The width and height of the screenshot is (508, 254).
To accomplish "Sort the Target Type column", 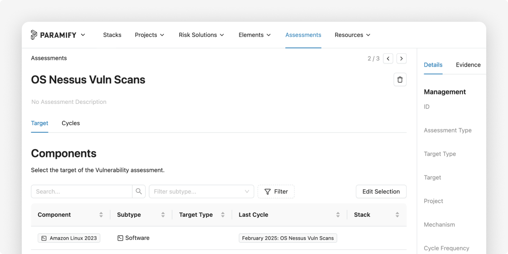I will 223,215.
